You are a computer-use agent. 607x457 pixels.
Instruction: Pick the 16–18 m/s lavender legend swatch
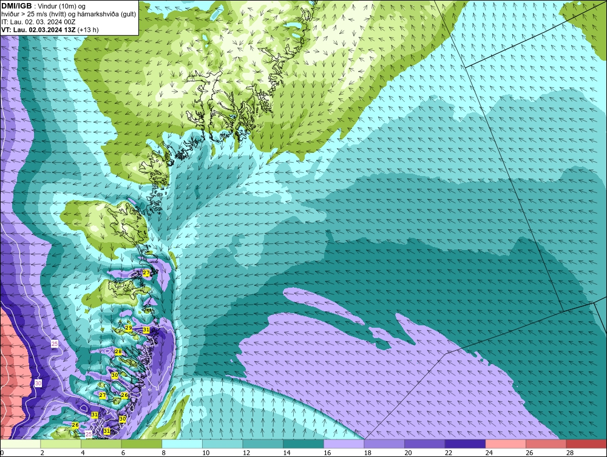click(x=344, y=444)
